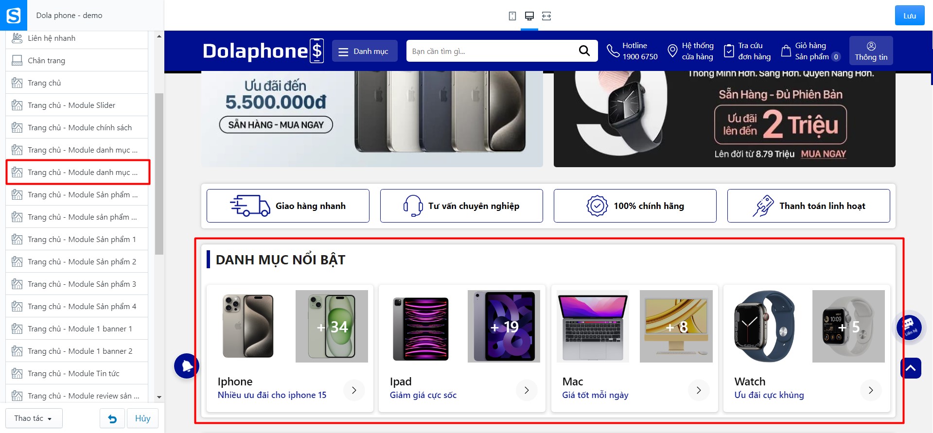
Task: Open Trang chủ - Module chính sách
Action: tap(77, 127)
